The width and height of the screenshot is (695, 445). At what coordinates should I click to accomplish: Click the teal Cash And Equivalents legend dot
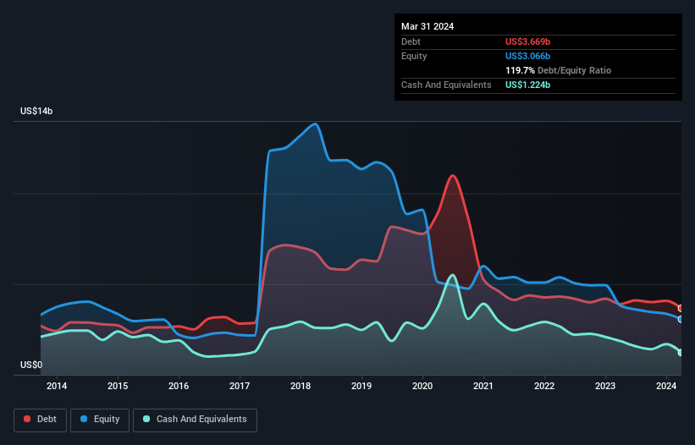tap(146, 419)
